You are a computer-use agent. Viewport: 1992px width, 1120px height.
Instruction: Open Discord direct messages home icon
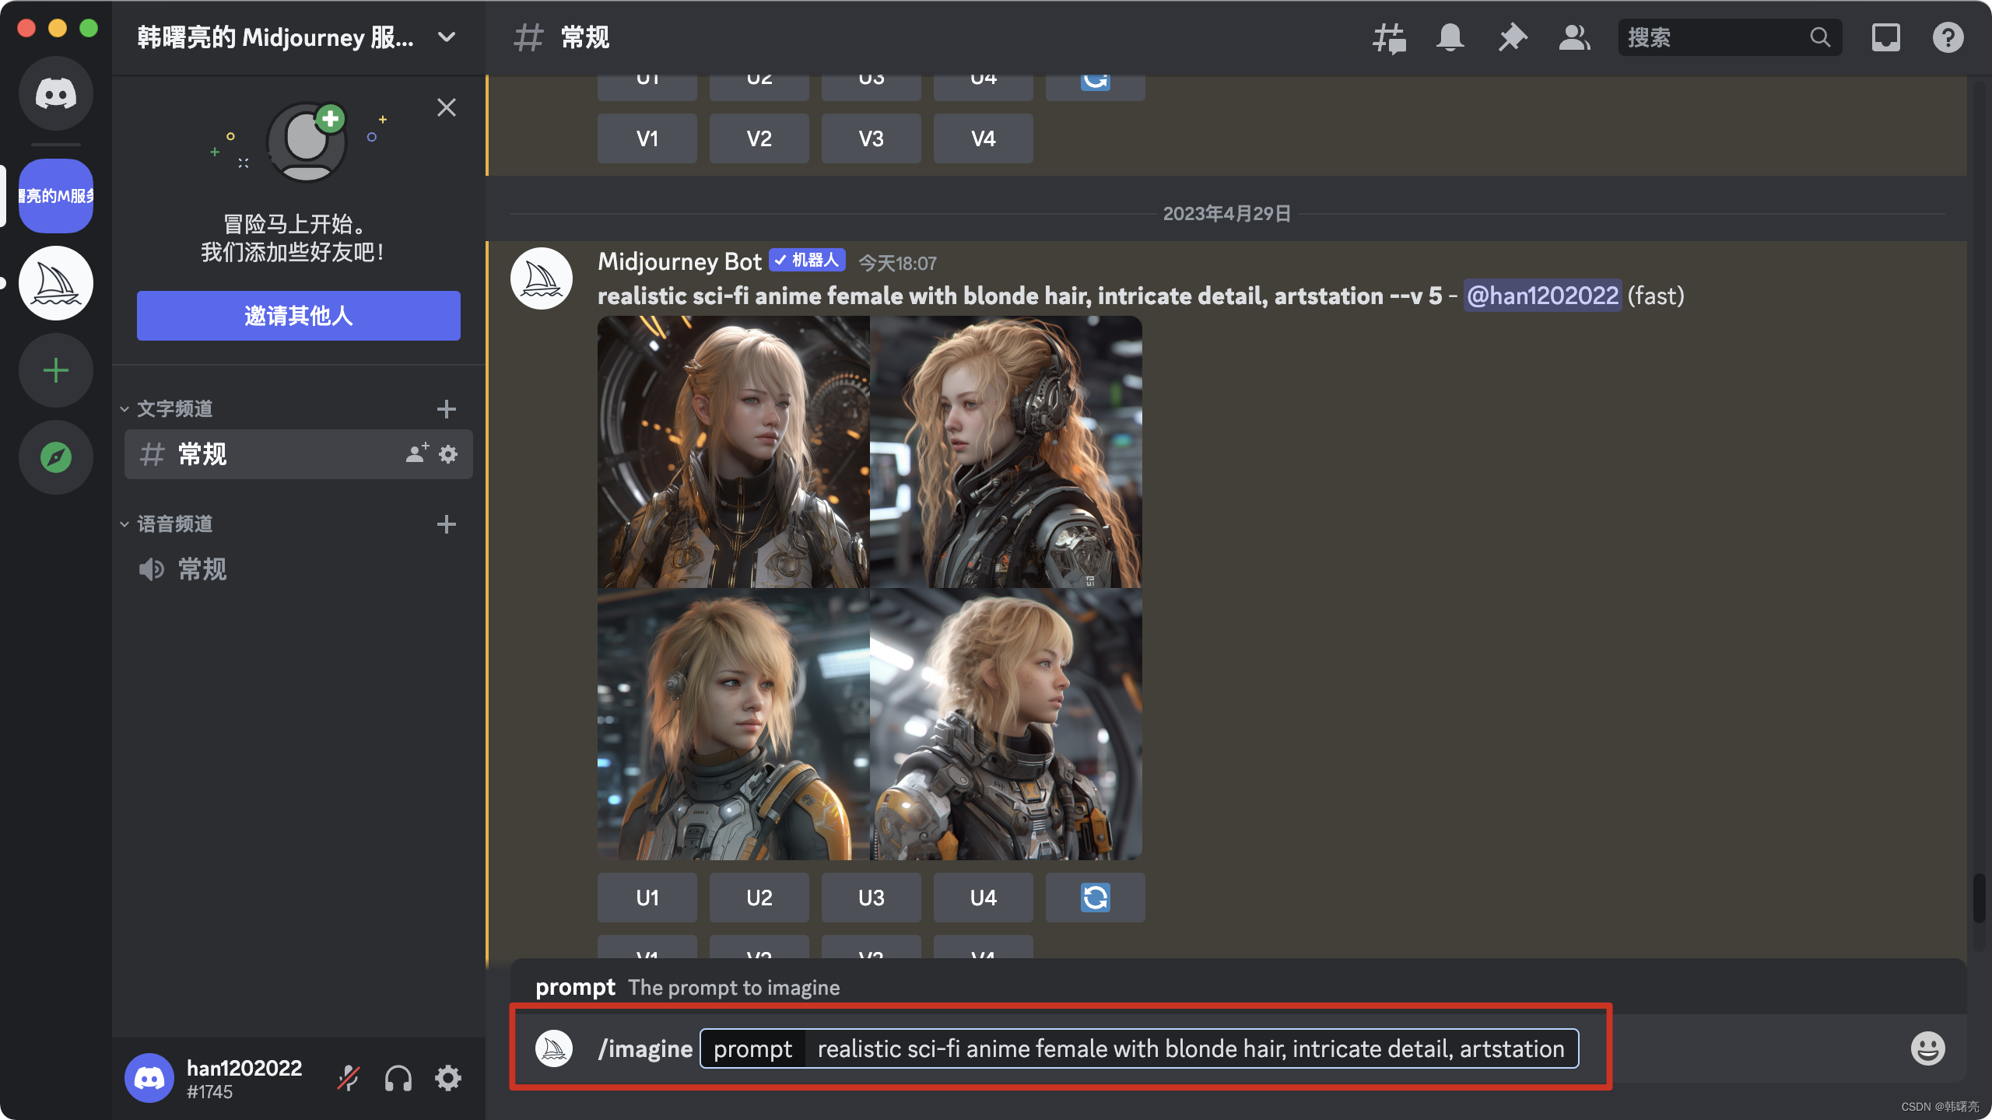56,94
